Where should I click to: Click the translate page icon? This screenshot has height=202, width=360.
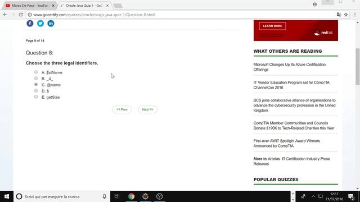pos(339,15)
